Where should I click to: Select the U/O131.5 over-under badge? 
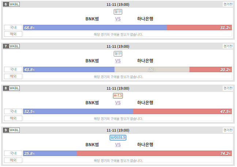click(x=118, y=137)
